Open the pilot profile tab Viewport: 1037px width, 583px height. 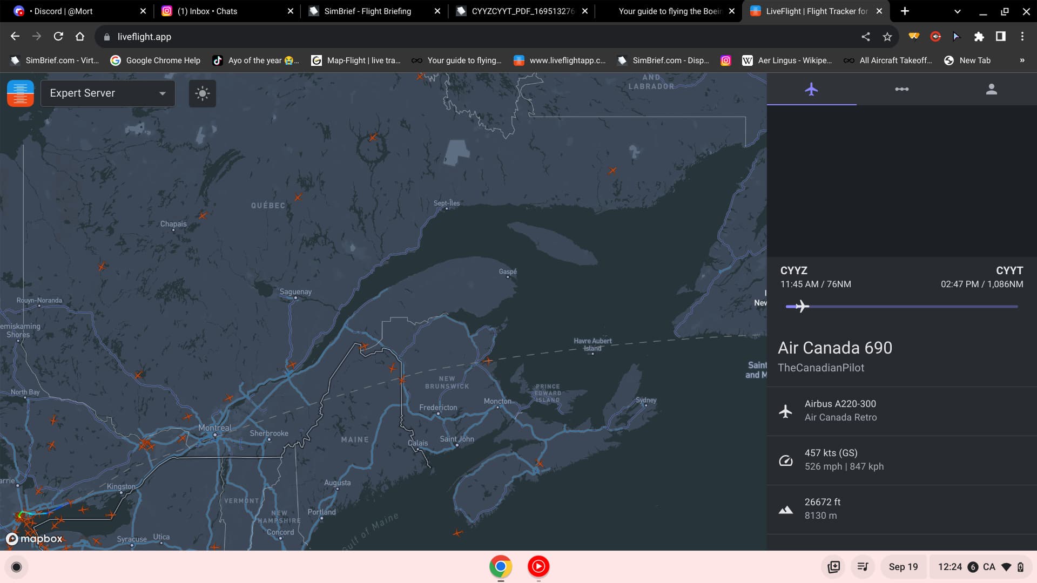(991, 89)
